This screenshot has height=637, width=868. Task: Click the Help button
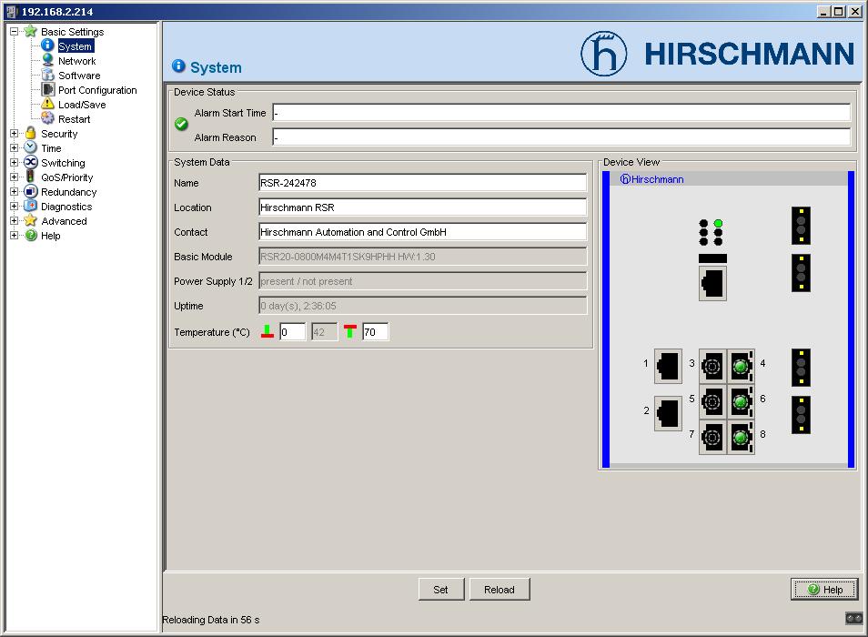click(x=824, y=590)
